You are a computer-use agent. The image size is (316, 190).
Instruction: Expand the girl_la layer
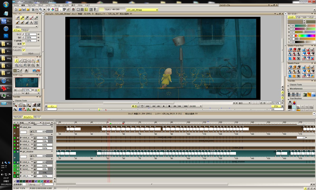(21, 165)
